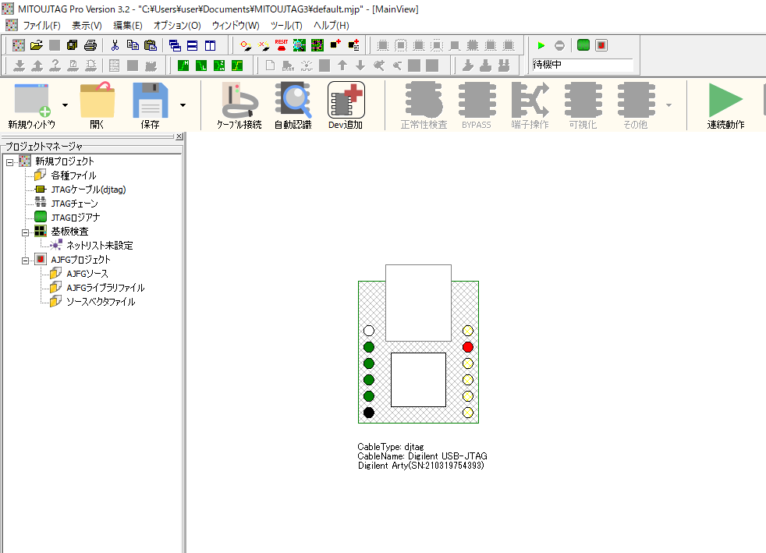766x553 pixels.
Task: Toggle the white pin at the diagram's top left
Action: point(369,331)
